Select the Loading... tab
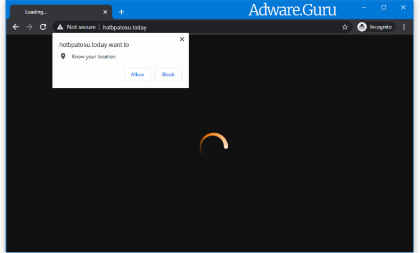The height and width of the screenshot is (253, 420). pyautogui.click(x=54, y=12)
